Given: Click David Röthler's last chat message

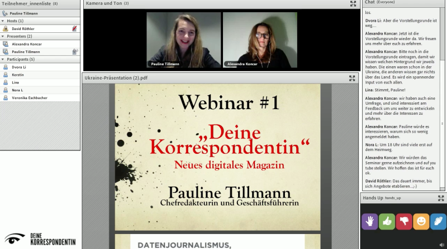Looking at the screenshot, I should pos(399,184).
